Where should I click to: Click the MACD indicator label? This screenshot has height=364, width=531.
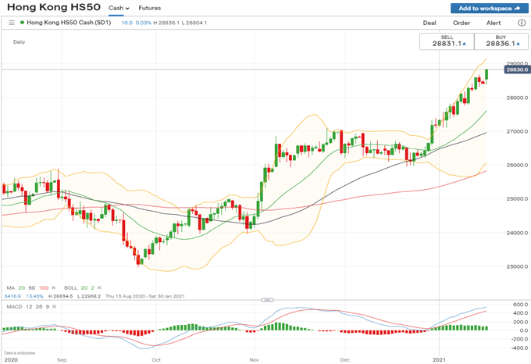click(14, 306)
